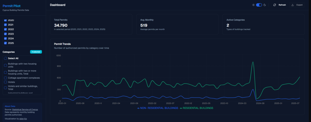Image resolution: width=311 pixels, height=122 pixels.
Task: Disable the 2025 year filter
Action: (5, 43)
